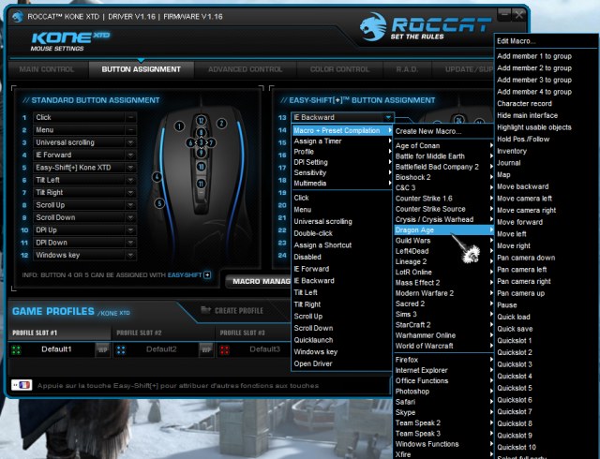Open button 3 Universal scrolling dropdown
600x459 pixels.
pos(130,142)
